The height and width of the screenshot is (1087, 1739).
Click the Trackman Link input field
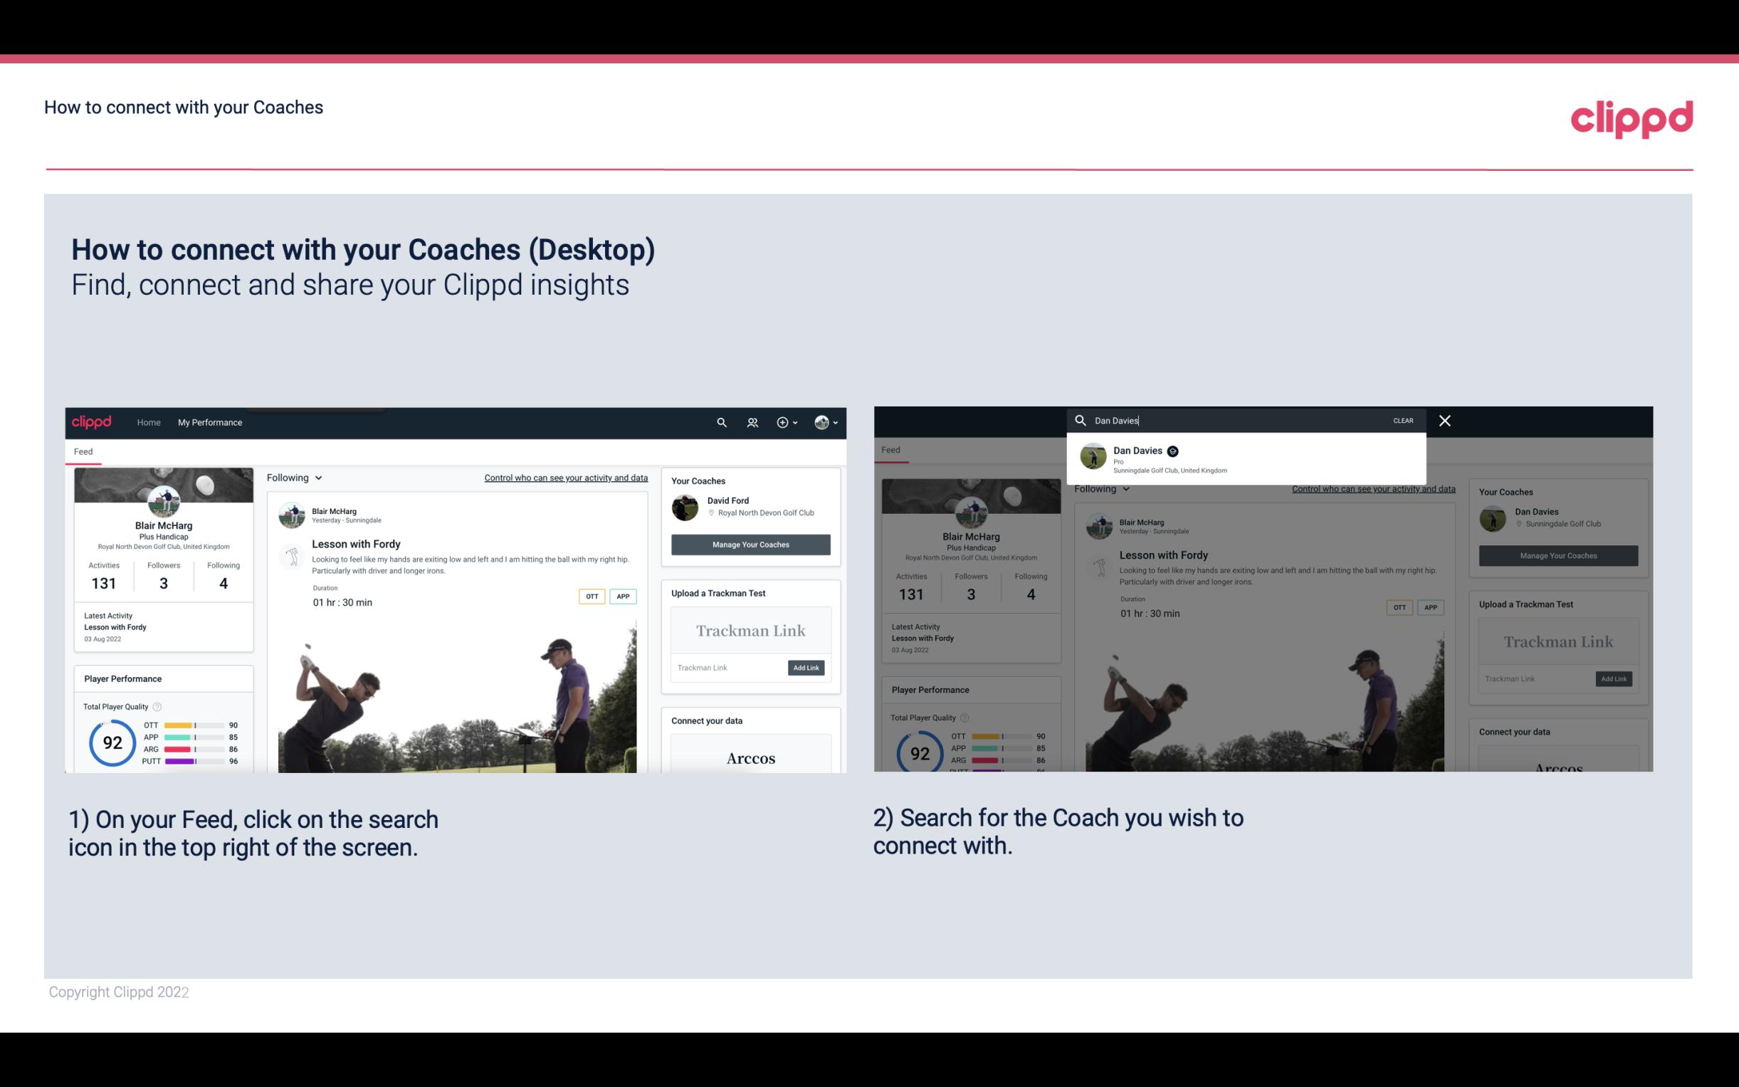point(725,668)
